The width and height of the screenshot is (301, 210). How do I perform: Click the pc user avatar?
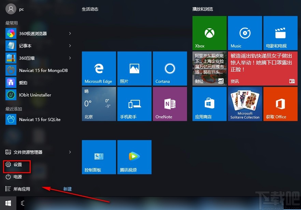[10, 9]
